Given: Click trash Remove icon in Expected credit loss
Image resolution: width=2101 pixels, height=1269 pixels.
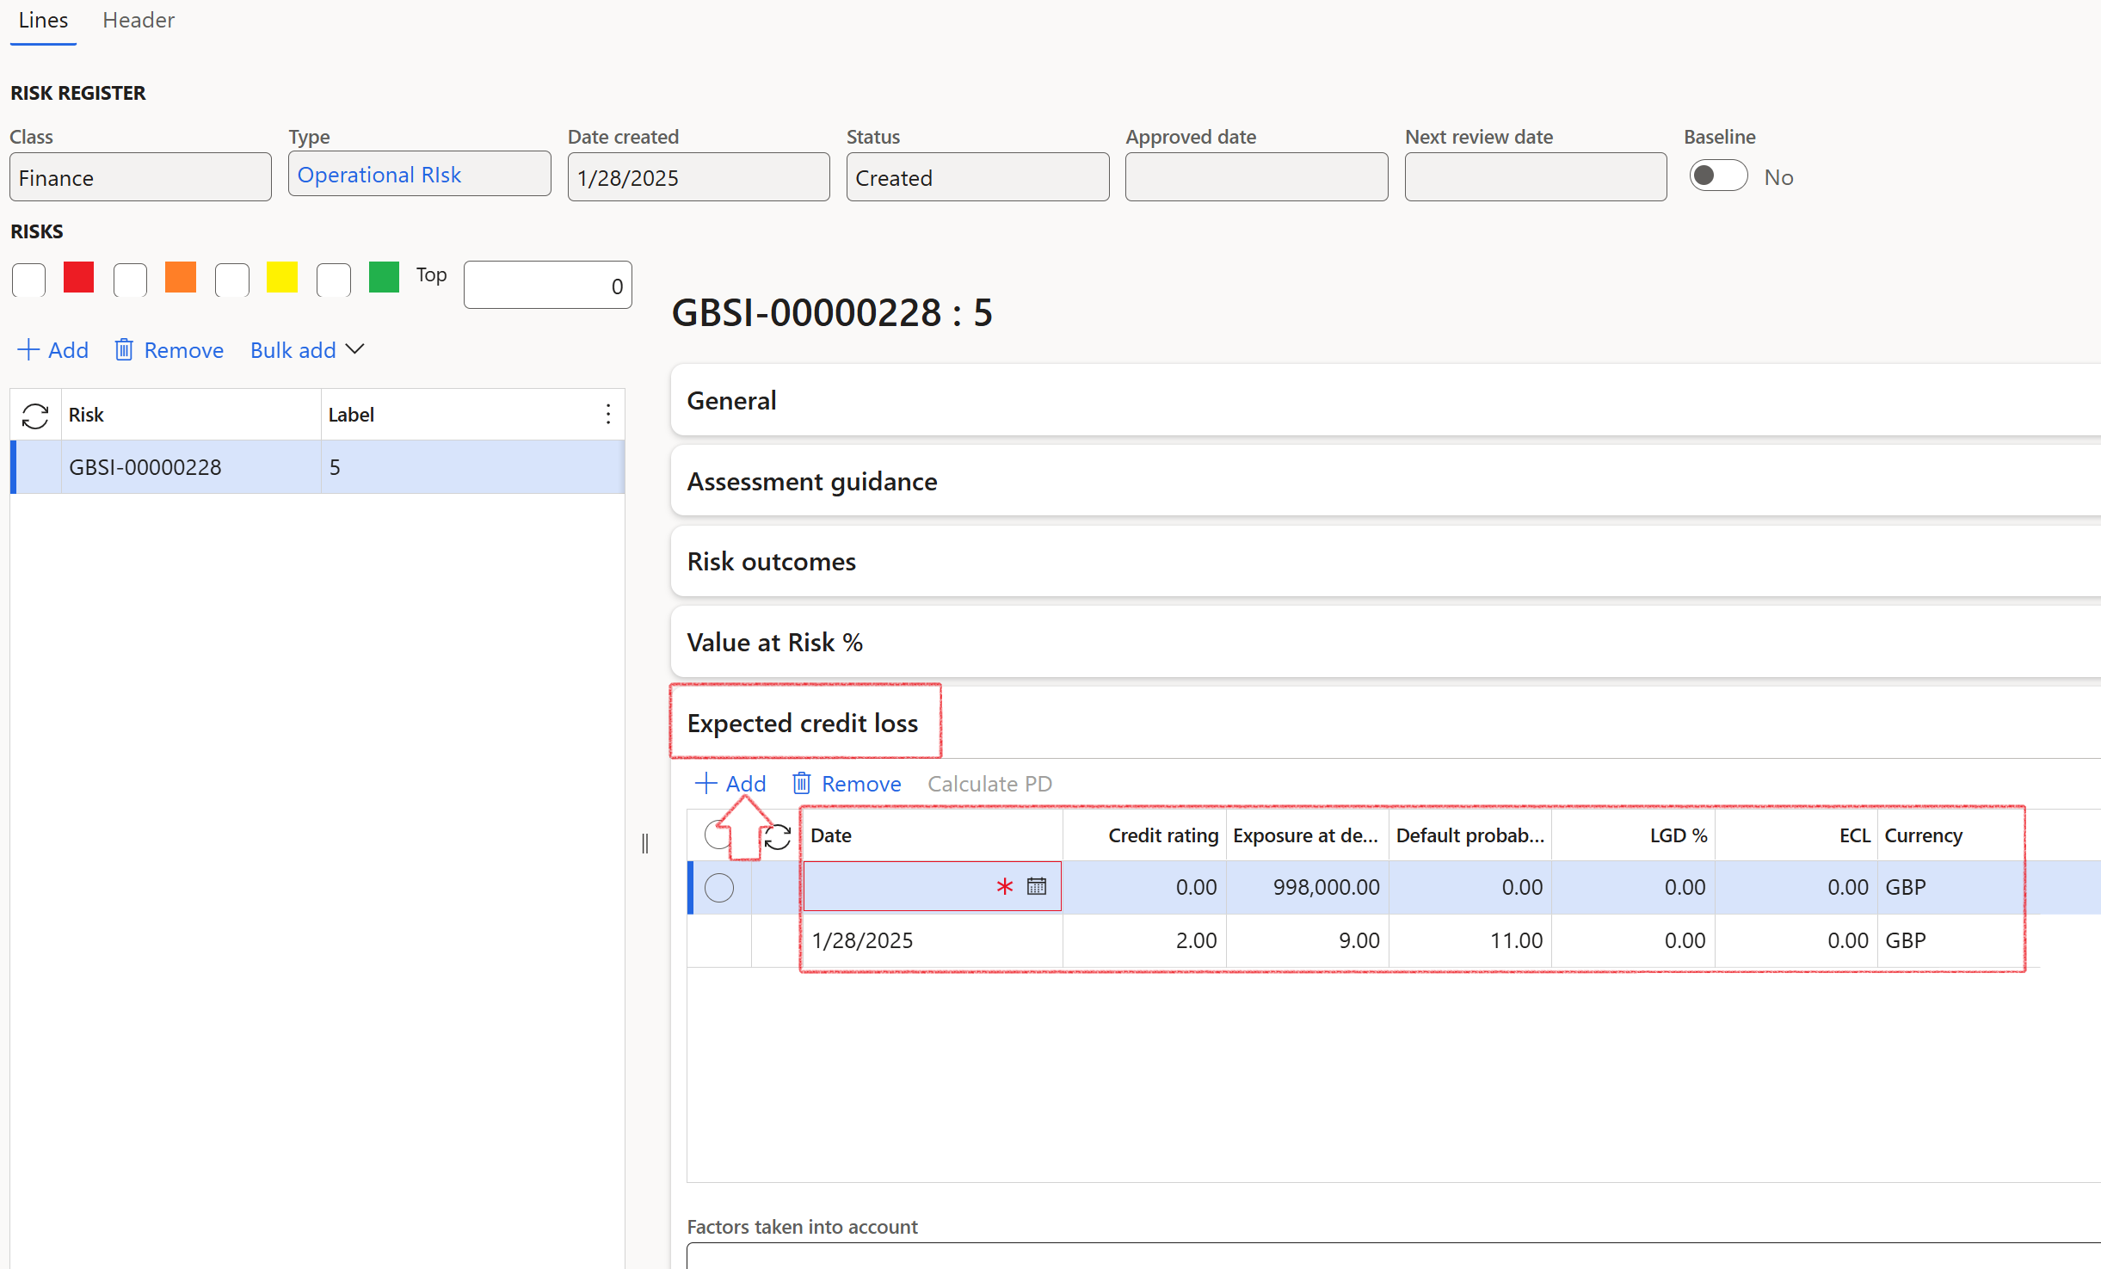Looking at the screenshot, I should tap(802, 784).
